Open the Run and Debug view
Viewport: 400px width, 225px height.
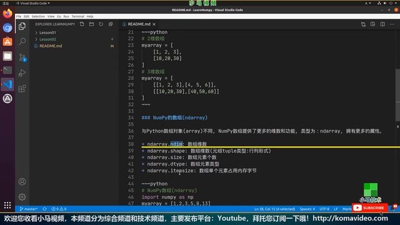(x=22, y=73)
